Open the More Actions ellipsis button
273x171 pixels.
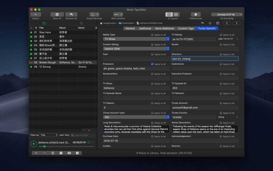(x=116, y=14)
